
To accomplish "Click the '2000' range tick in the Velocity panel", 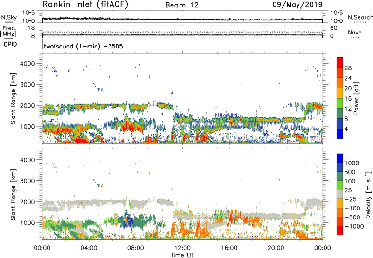I will (28, 202).
